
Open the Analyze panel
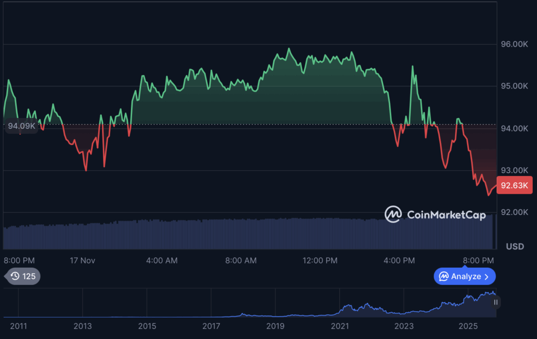(464, 276)
